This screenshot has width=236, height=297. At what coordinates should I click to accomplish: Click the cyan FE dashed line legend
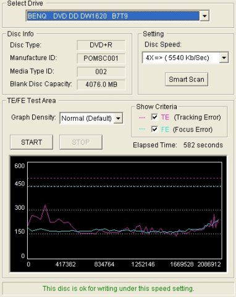point(142,129)
